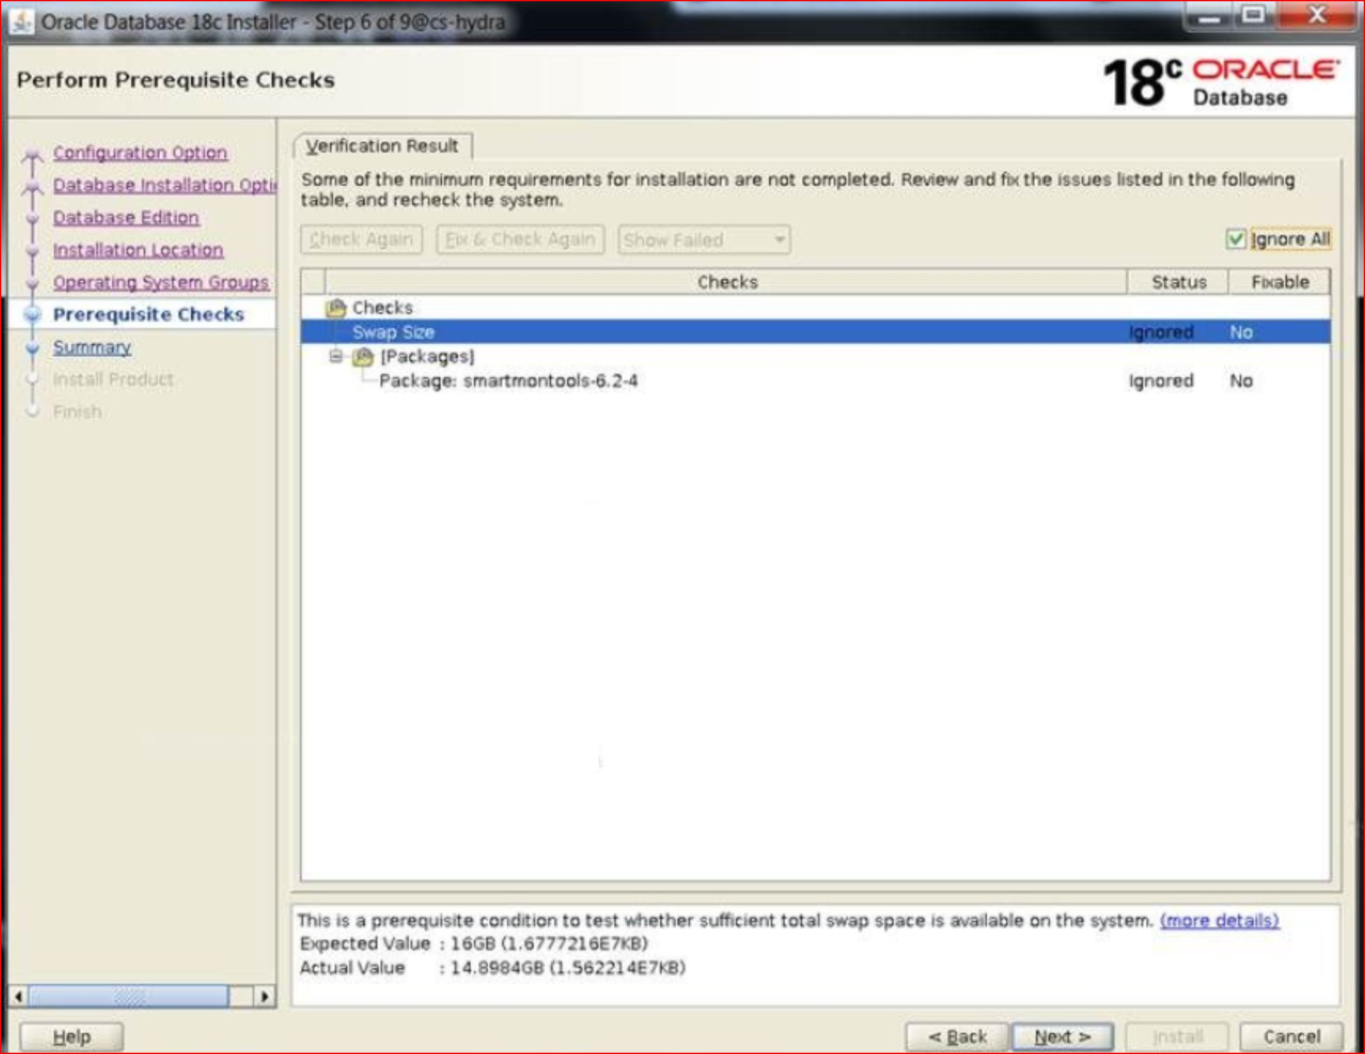Screen dimensions: 1365x1054
Task: Go to Operating System Groups step
Action: pos(160,282)
